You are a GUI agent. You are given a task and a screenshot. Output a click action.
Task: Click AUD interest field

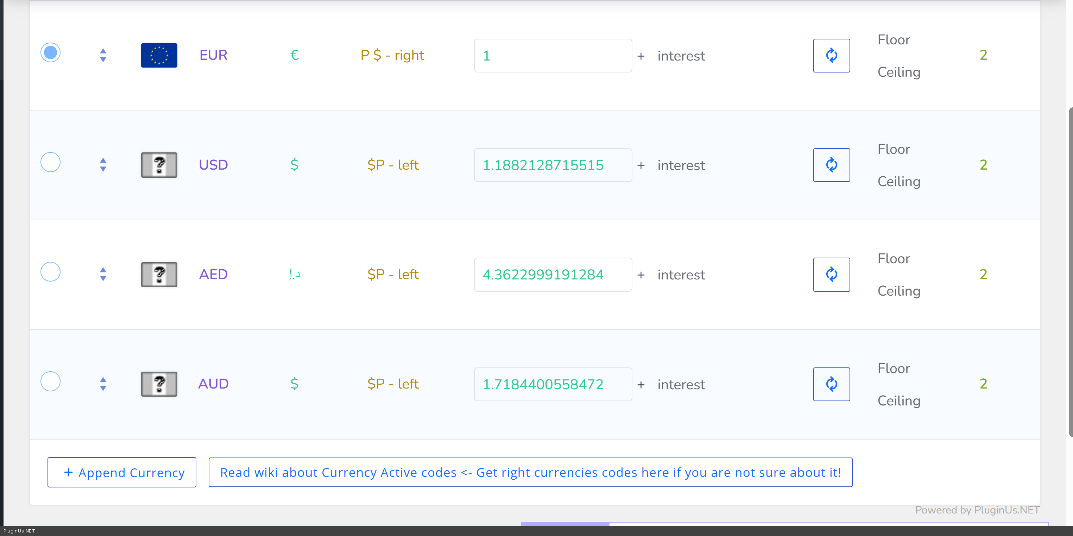681,384
